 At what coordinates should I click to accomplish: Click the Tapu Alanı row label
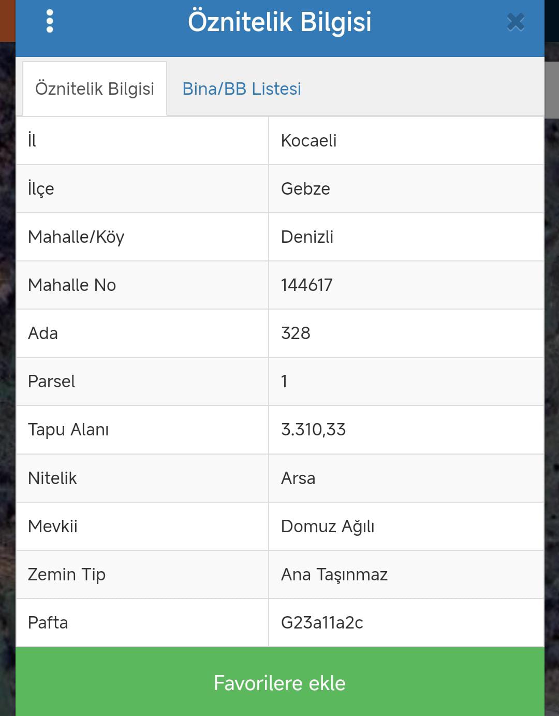coord(68,429)
